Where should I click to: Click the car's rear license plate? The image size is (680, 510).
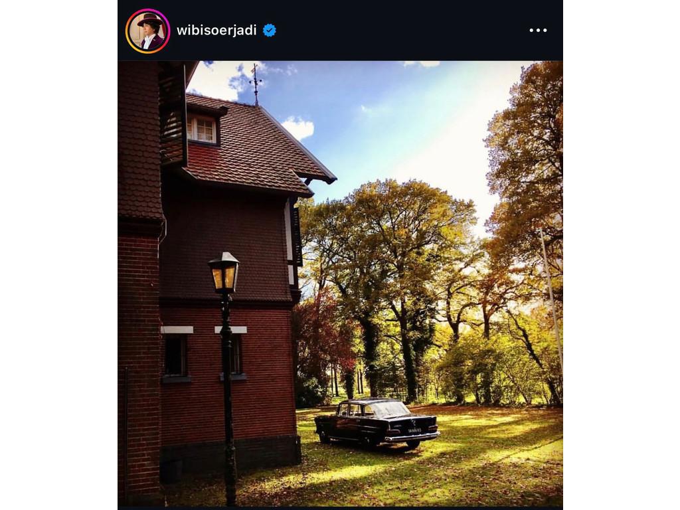(414, 430)
